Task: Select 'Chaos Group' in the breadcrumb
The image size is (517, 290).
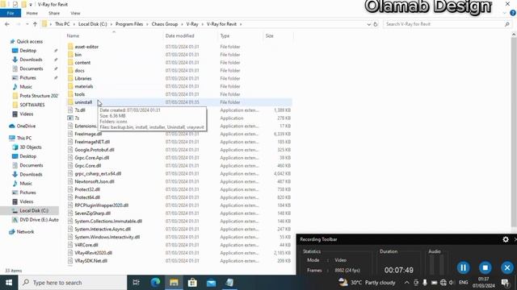Action: (x=165, y=24)
